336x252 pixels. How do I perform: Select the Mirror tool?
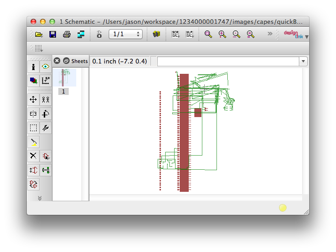(33, 114)
